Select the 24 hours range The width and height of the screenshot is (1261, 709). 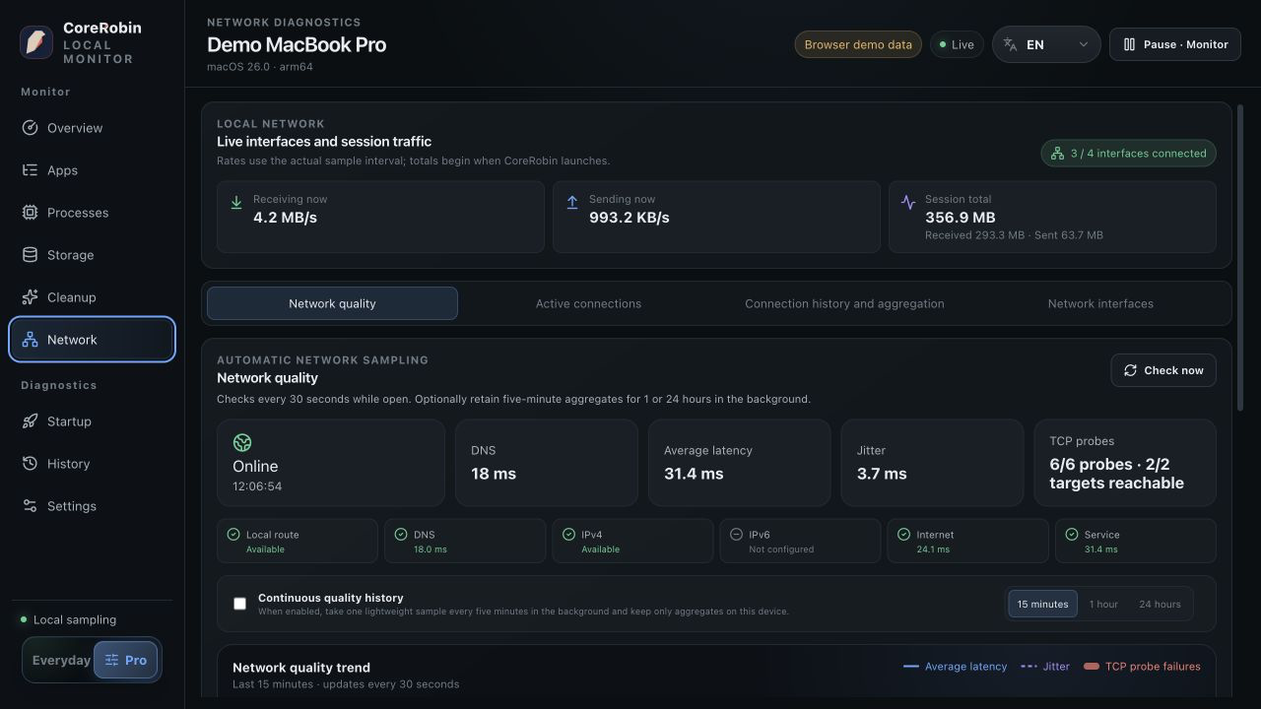(x=1160, y=604)
